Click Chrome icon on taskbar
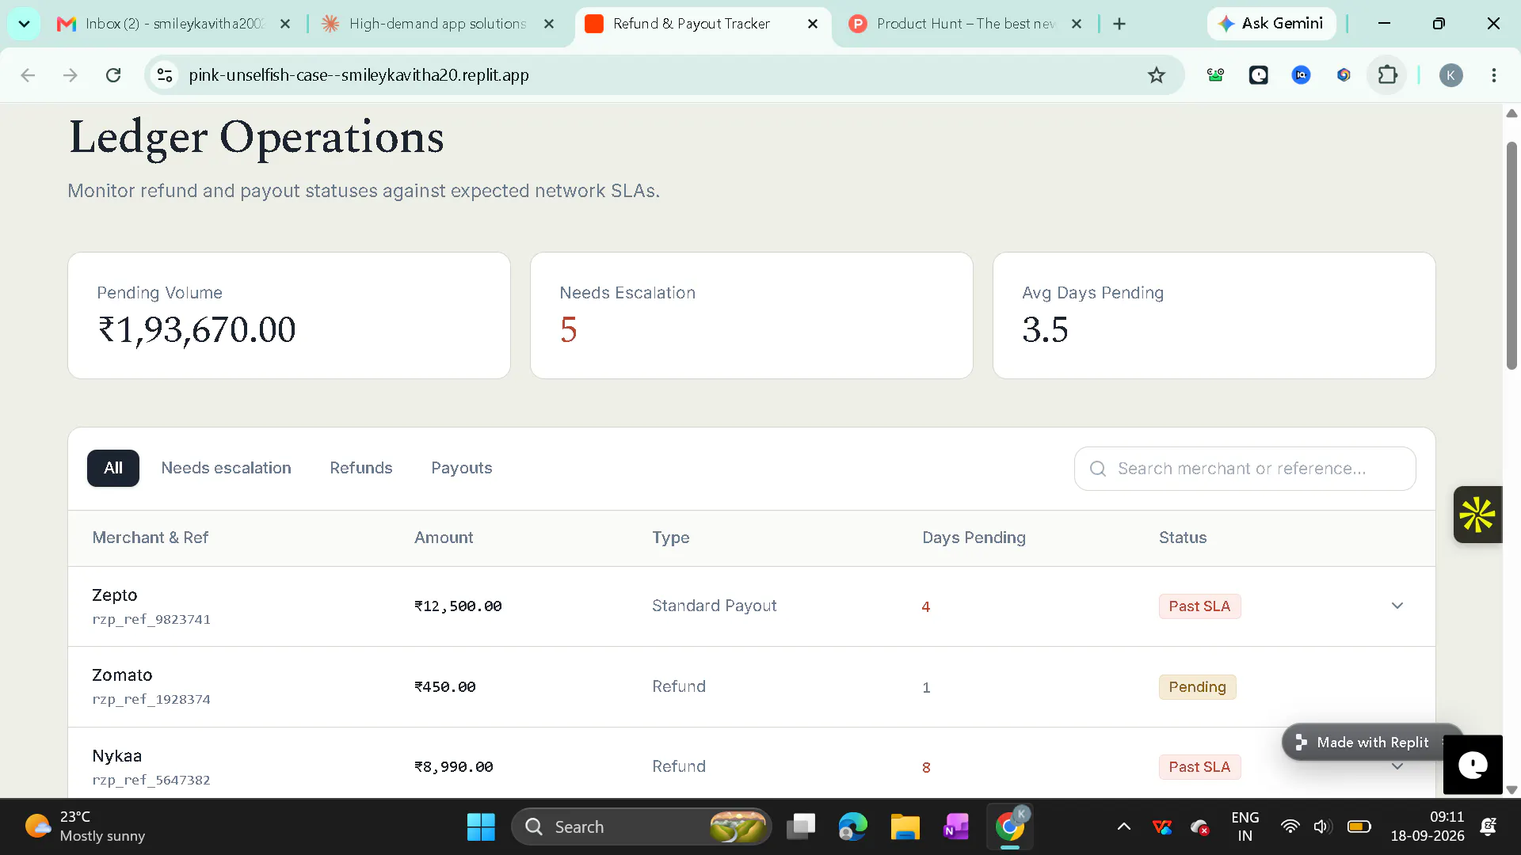 pyautogui.click(x=1009, y=827)
